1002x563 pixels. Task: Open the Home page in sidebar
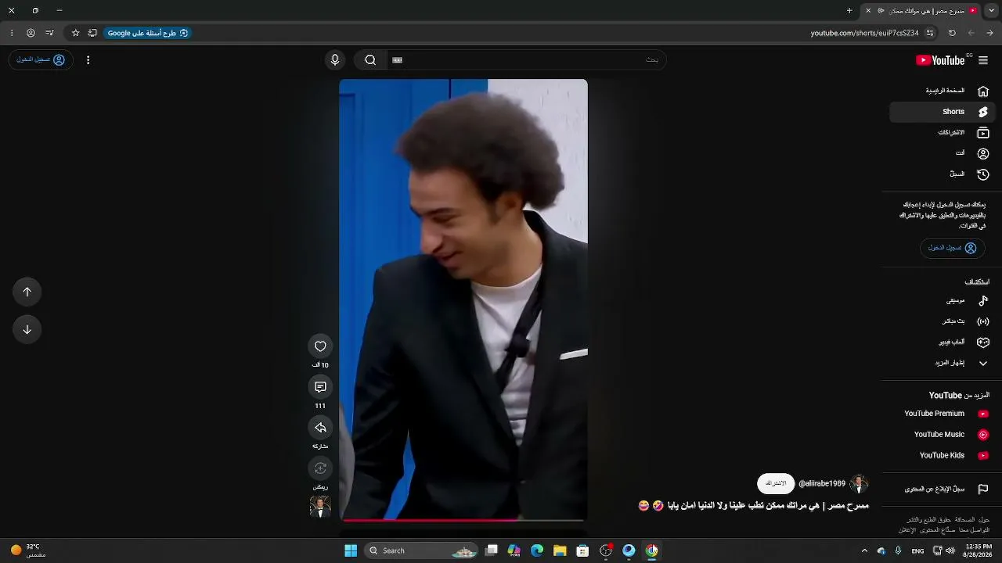(x=942, y=91)
